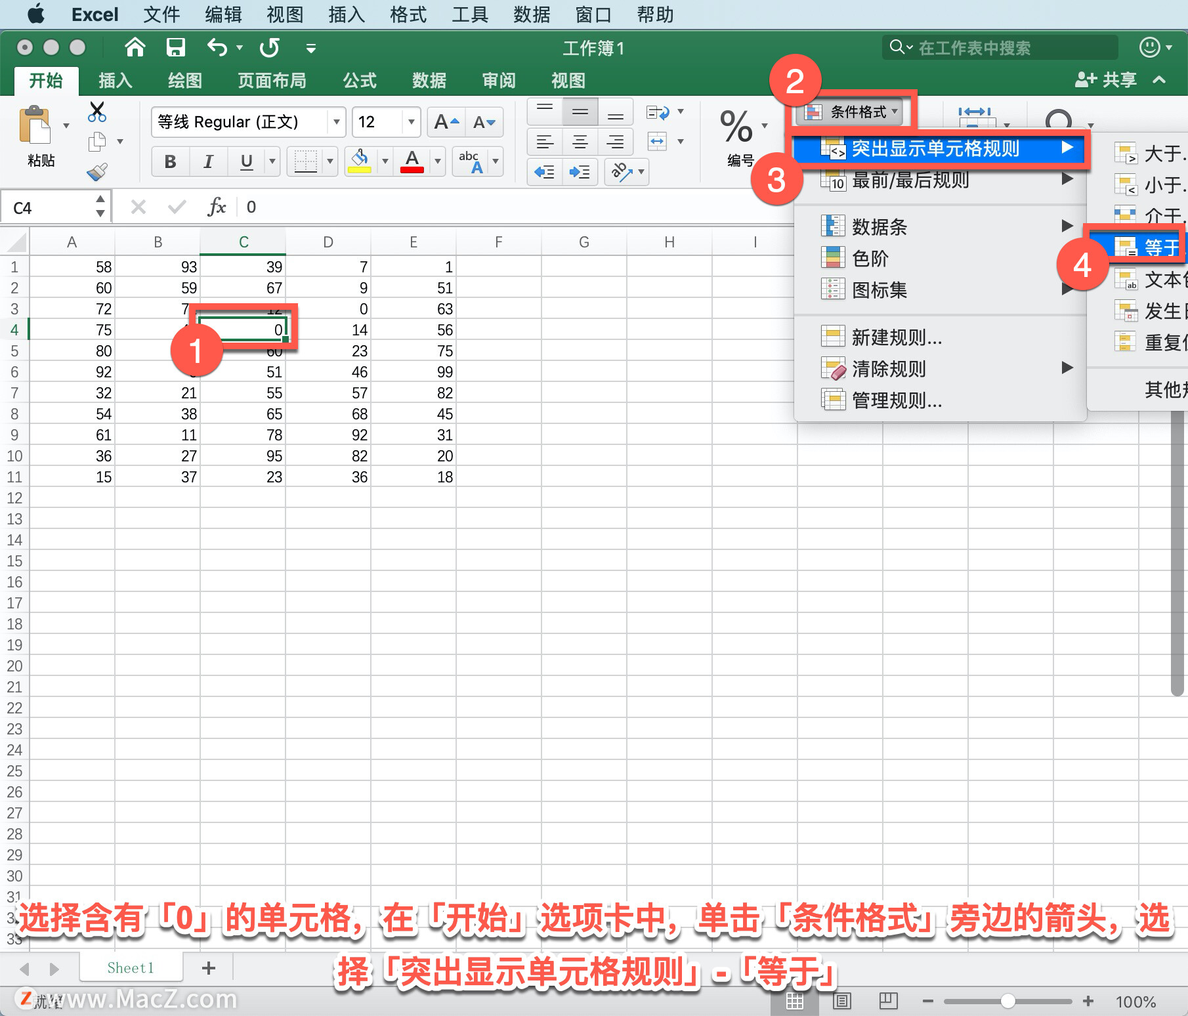Click the borders icon
Image resolution: width=1188 pixels, height=1016 pixels.
pos(305,161)
